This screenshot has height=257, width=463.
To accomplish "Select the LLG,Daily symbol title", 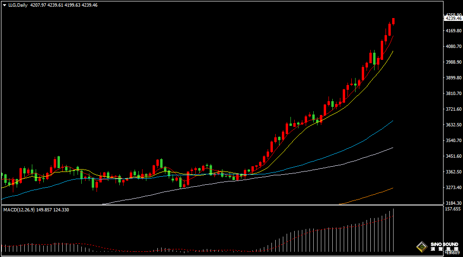I will pos(18,5).
